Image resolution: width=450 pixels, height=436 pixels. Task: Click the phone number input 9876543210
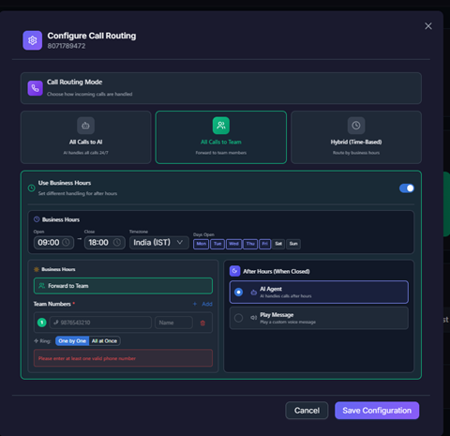pos(100,323)
